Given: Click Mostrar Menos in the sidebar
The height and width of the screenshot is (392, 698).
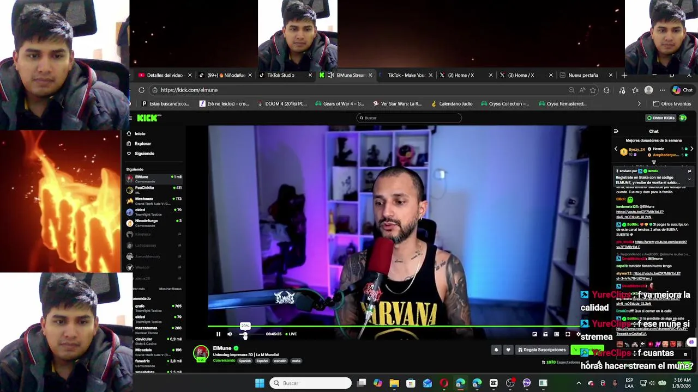Looking at the screenshot, I should click(170, 289).
